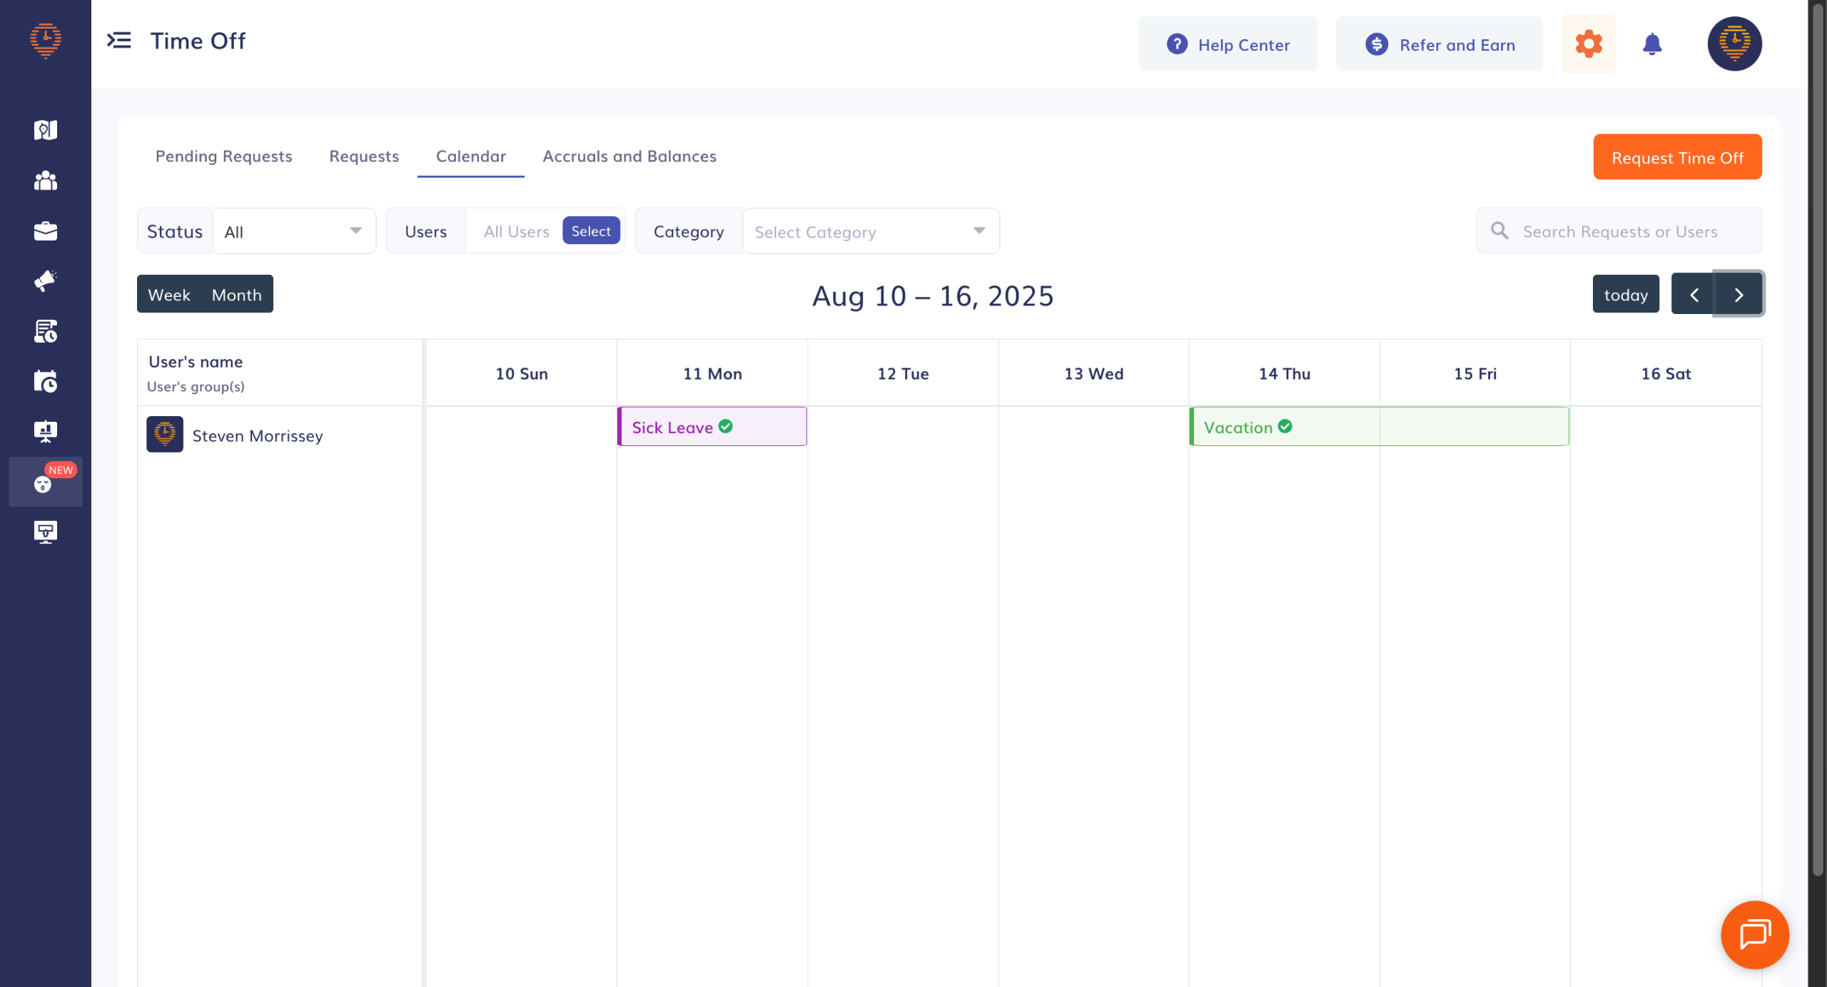Open the team members sidebar icon
This screenshot has height=987, width=1827.
[45, 181]
